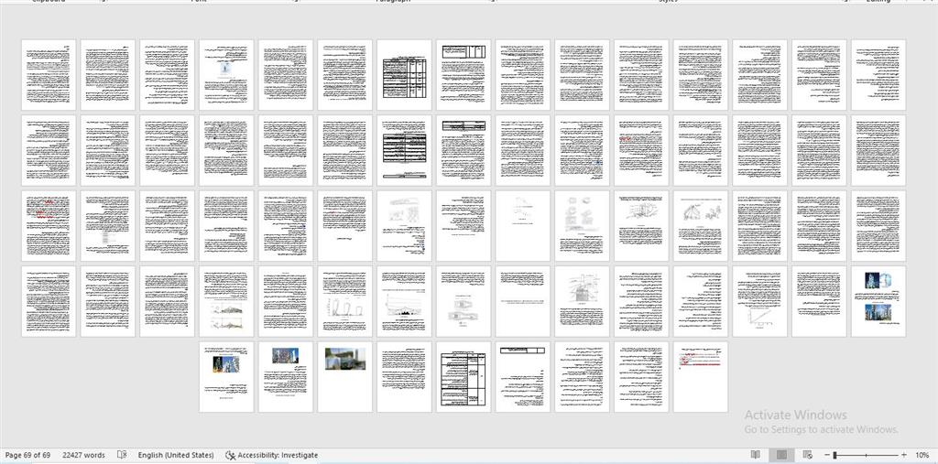The height and width of the screenshot is (464, 938).
Task: Select last-row page with short table header at top
Action: (522, 377)
